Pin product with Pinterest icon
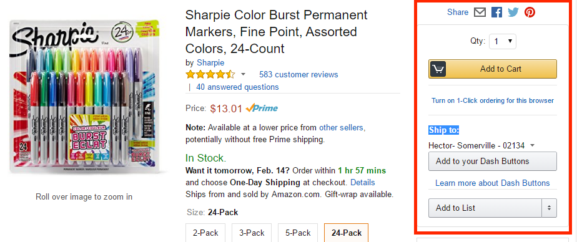 coord(530,12)
